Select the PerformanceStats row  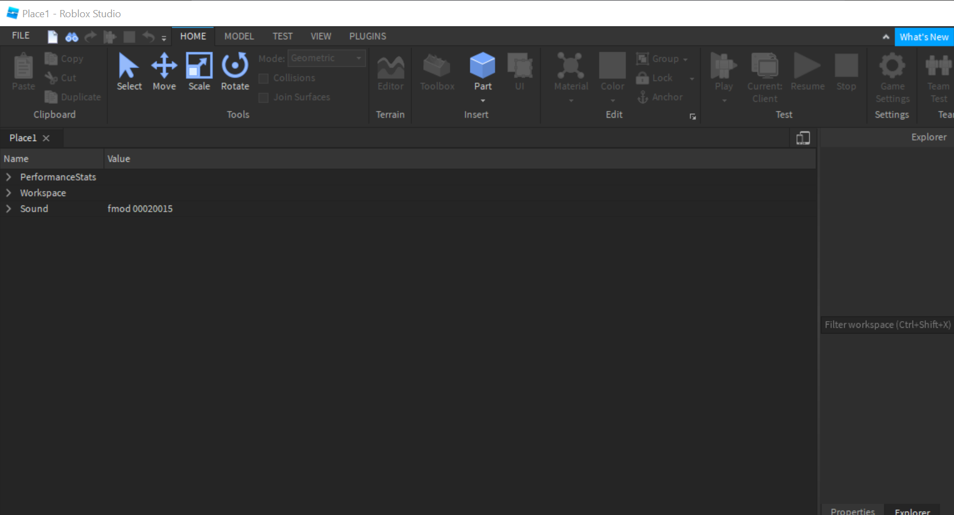[408, 177]
